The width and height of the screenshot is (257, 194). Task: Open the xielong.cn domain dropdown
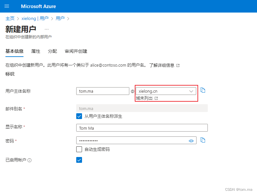[166, 91]
